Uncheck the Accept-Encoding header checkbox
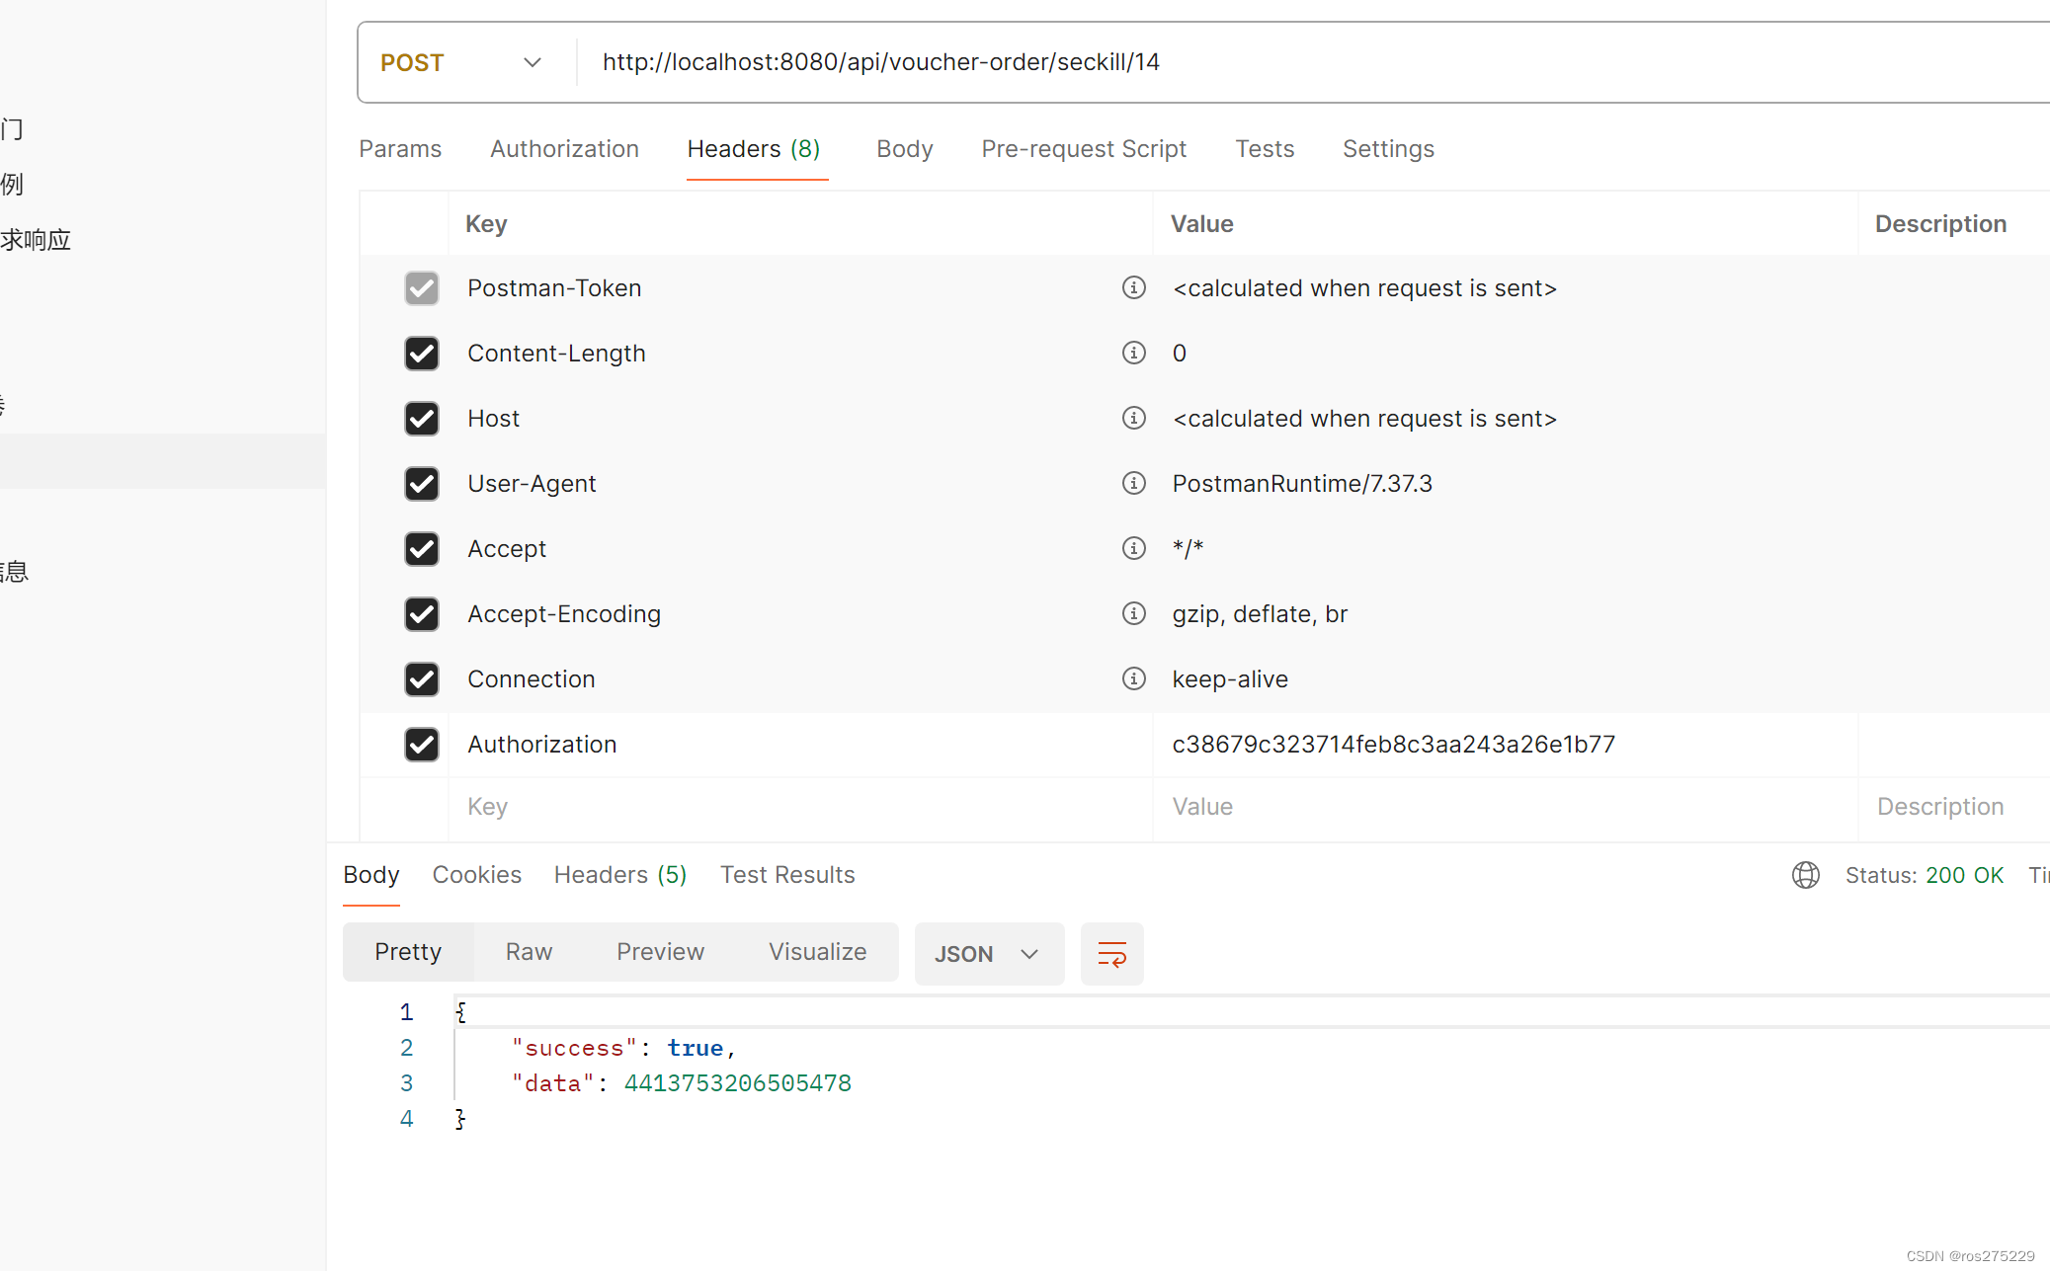Viewport: 2050px width, 1271px height. click(422, 613)
